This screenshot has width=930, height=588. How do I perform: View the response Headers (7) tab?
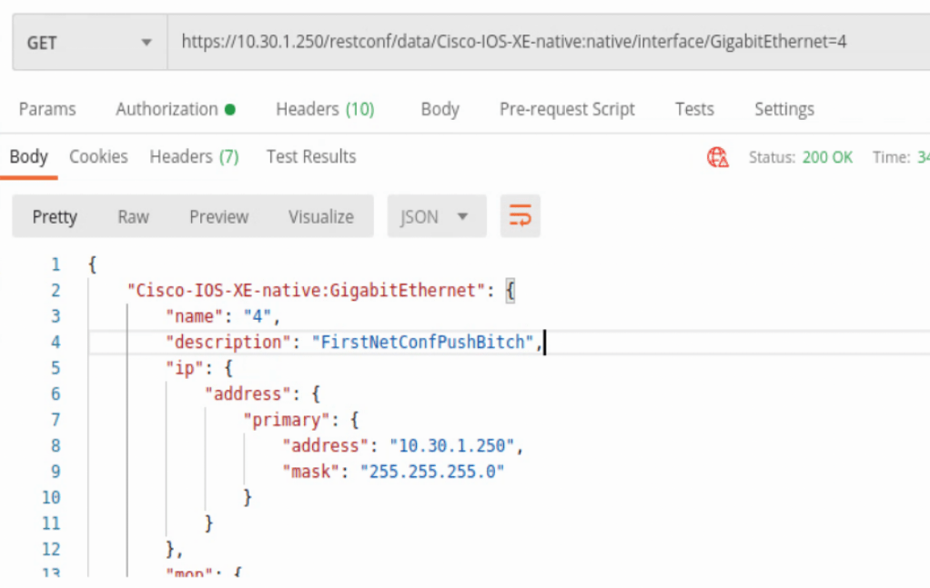coord(194,157)
